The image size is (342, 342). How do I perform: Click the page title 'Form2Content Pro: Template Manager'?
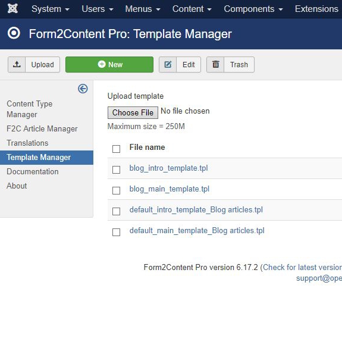pos(130,34)
